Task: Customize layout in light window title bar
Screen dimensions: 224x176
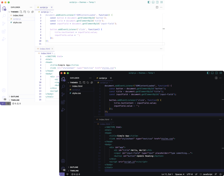Action: 162,2
